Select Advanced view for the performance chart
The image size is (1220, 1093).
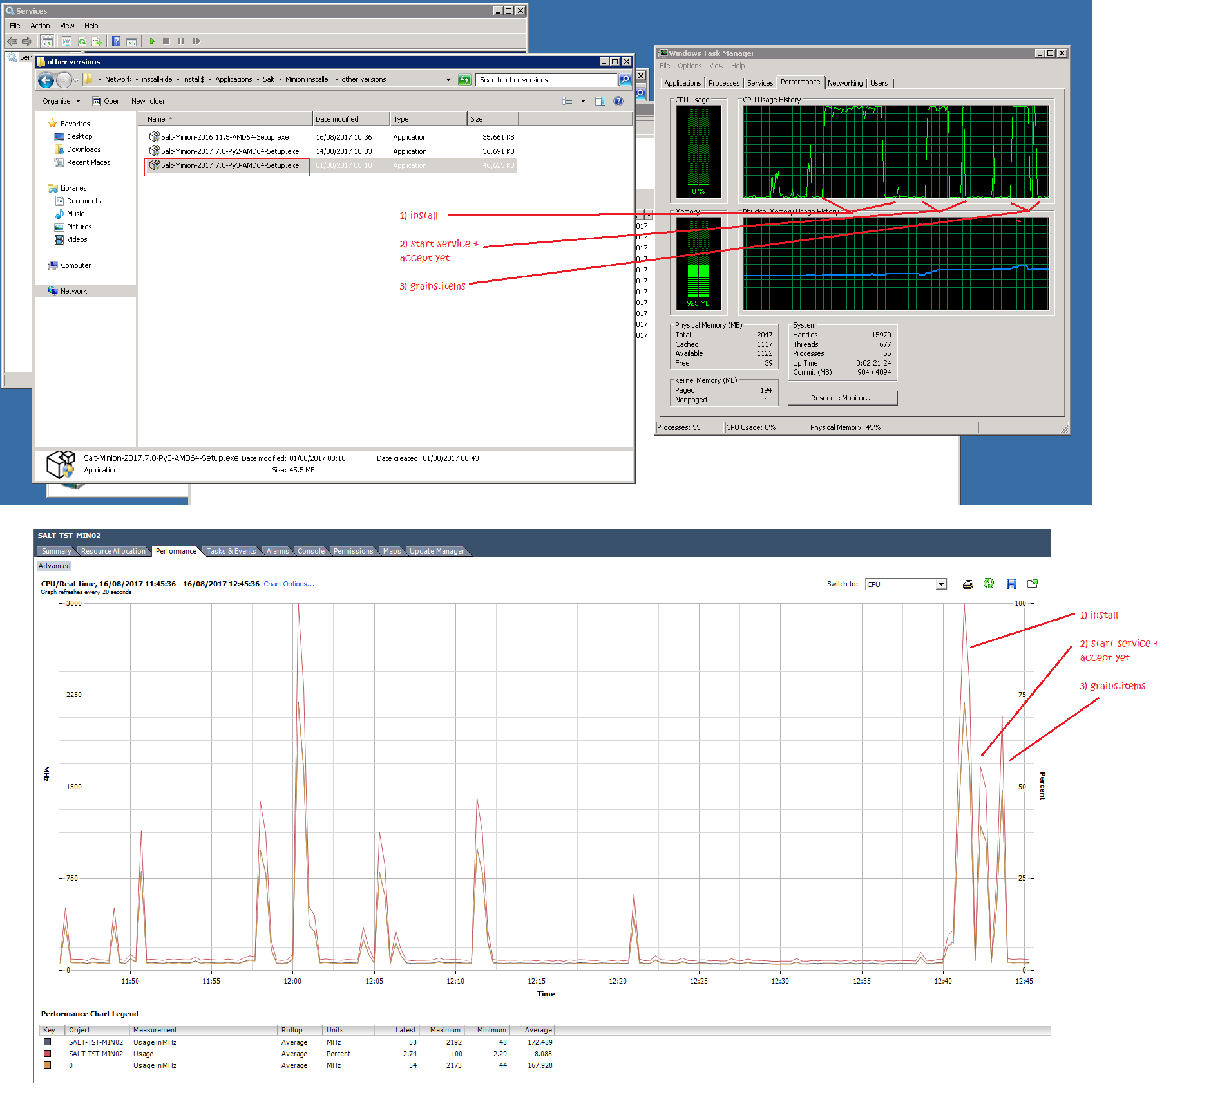[53, 565]
